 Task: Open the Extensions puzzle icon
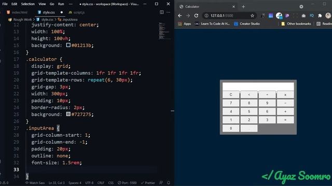[320, 16]
